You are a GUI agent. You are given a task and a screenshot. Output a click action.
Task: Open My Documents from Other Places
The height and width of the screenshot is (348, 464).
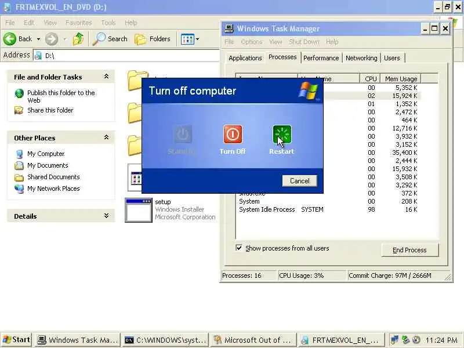tap(48, 165)
